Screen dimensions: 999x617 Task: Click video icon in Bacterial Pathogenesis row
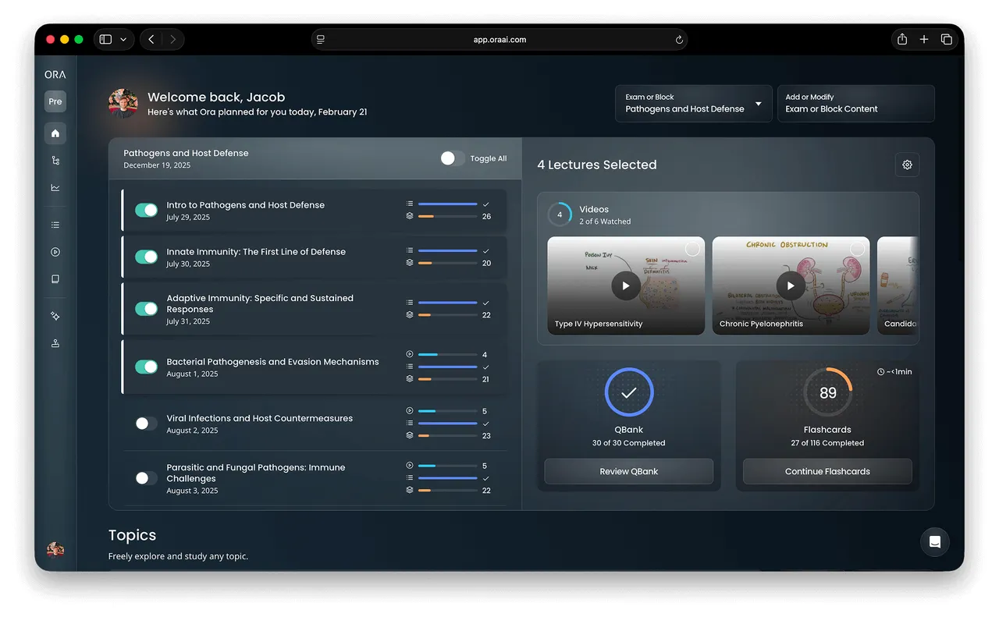tap(410, 354)
